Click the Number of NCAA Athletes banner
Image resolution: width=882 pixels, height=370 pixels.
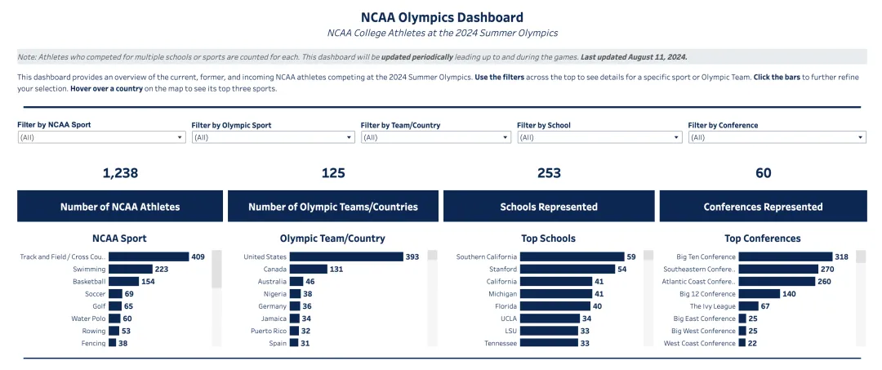(x=120, y=207)
